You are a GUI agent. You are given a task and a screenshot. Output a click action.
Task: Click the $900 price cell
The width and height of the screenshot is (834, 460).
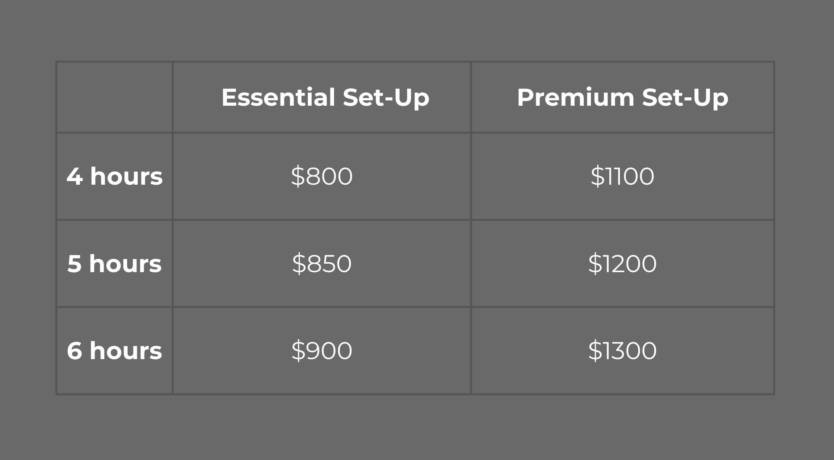[322, 351]
